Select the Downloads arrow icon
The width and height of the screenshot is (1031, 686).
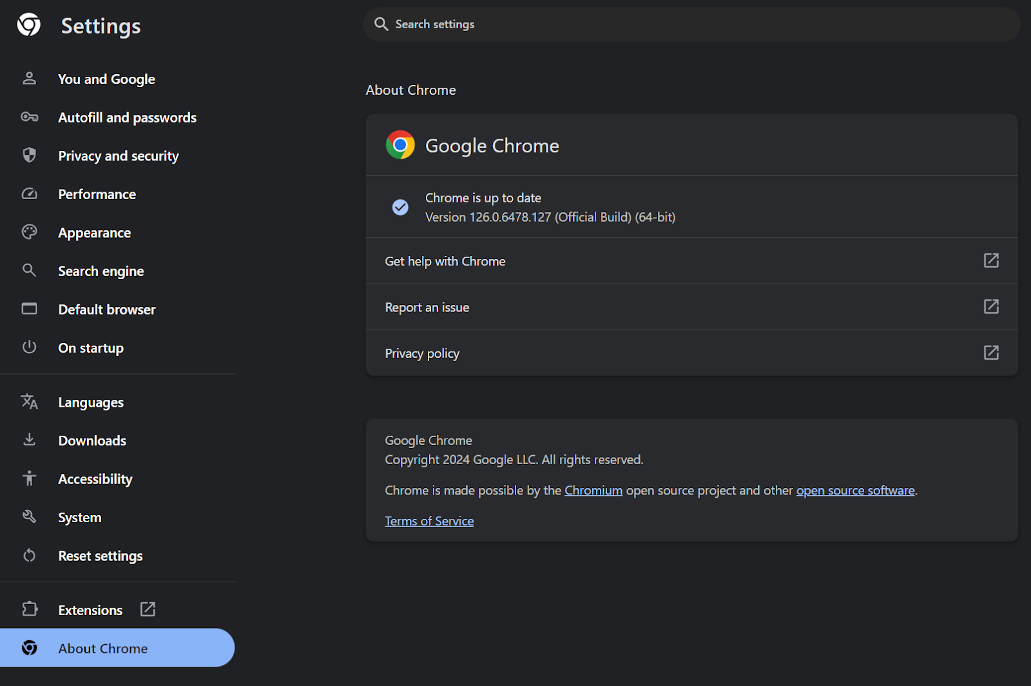29,440
